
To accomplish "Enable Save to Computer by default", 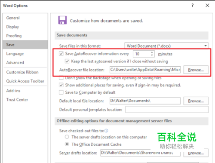I will click(x=61, y=92).
